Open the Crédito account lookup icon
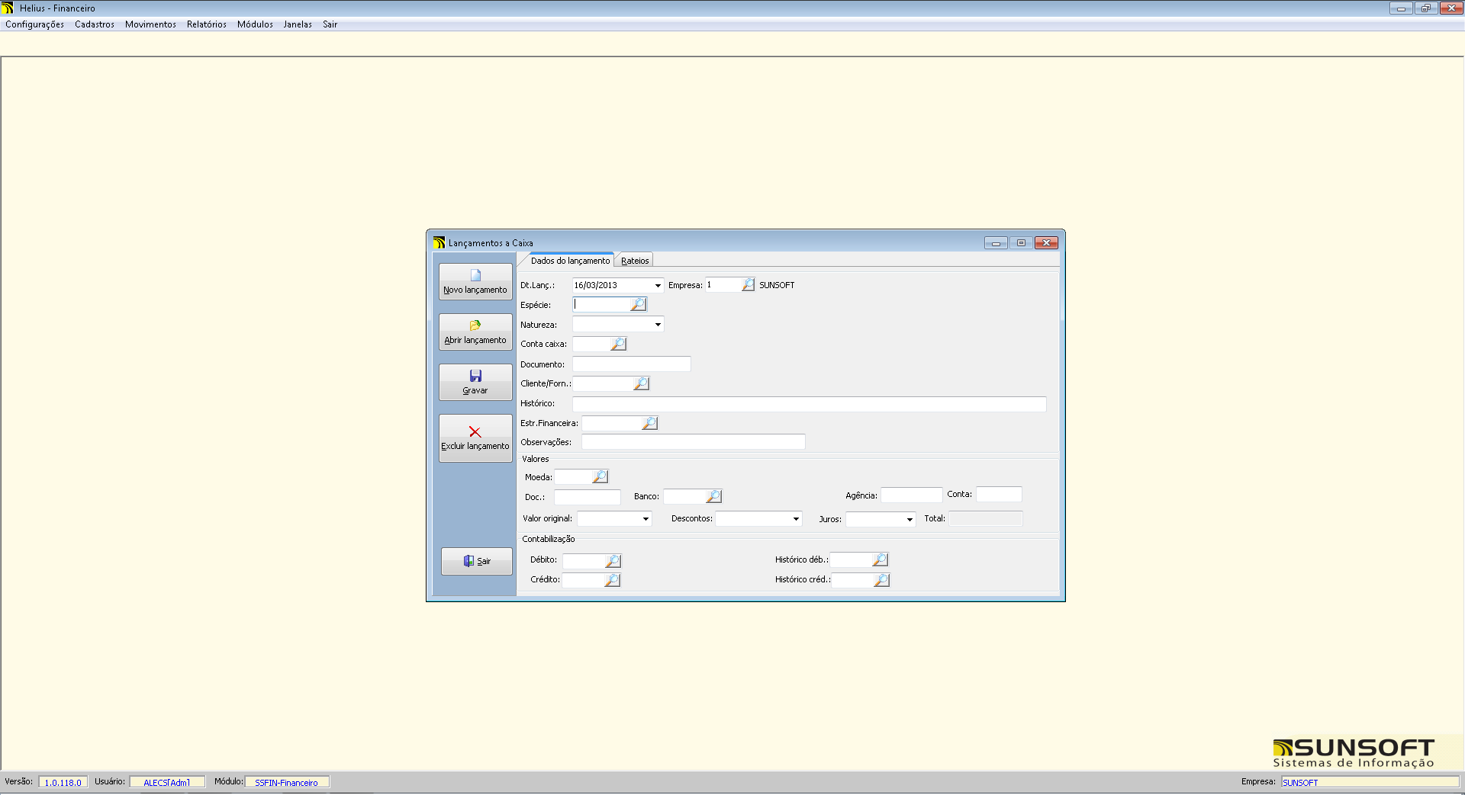Screen dimensions: 1465x795 click(612, 581)
